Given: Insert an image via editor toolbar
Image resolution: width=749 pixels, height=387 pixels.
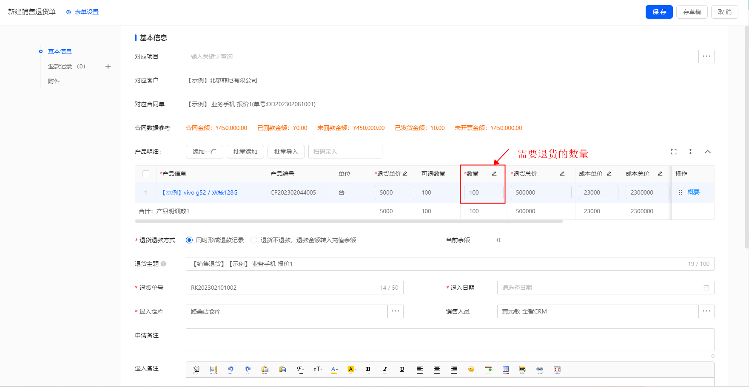Looking at the screenshot, I should (523, 369).
